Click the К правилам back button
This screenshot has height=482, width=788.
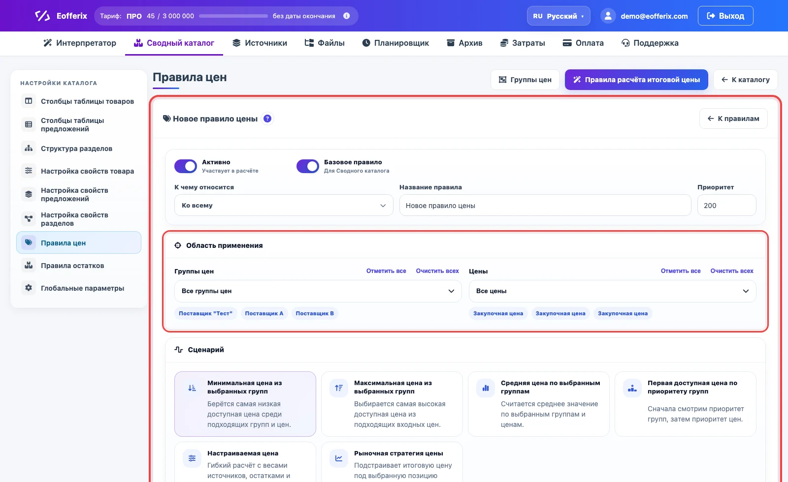pos(733,119)
